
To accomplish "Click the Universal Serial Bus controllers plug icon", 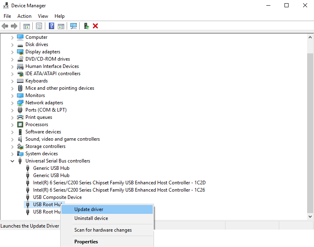I will point(20,161).
